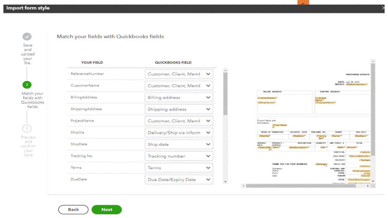Click the CustomerName field label

[x=85, y=85]
